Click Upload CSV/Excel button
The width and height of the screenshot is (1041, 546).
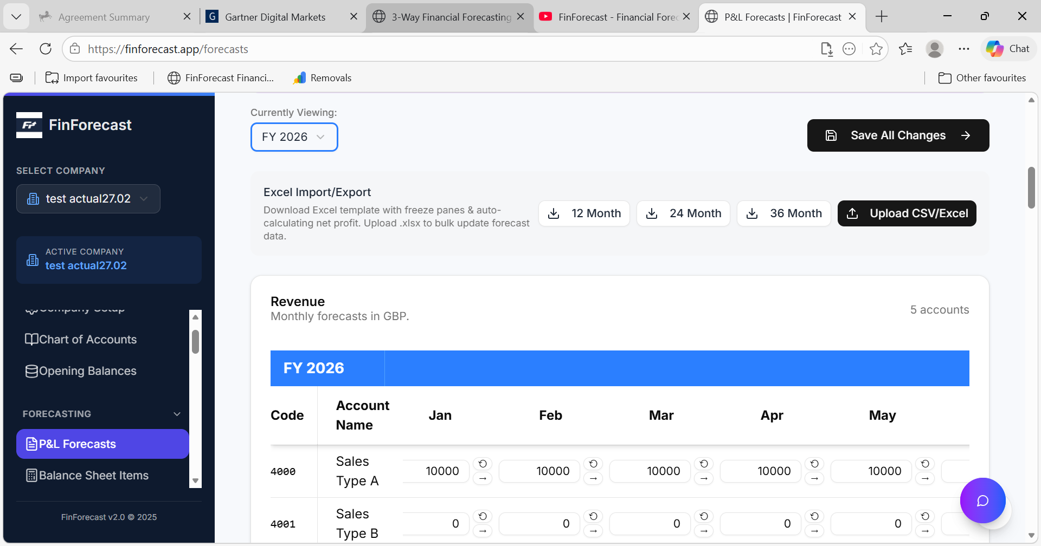(907, 213)
